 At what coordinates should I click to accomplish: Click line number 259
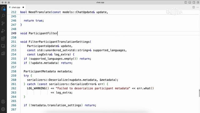14,76
